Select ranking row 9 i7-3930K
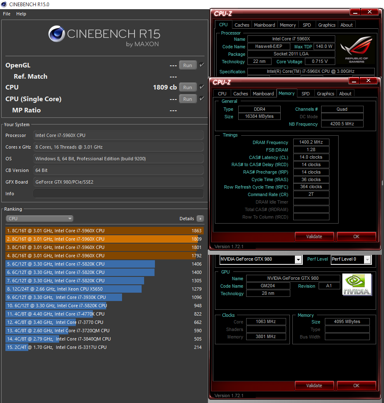 [x=105, y=297]
